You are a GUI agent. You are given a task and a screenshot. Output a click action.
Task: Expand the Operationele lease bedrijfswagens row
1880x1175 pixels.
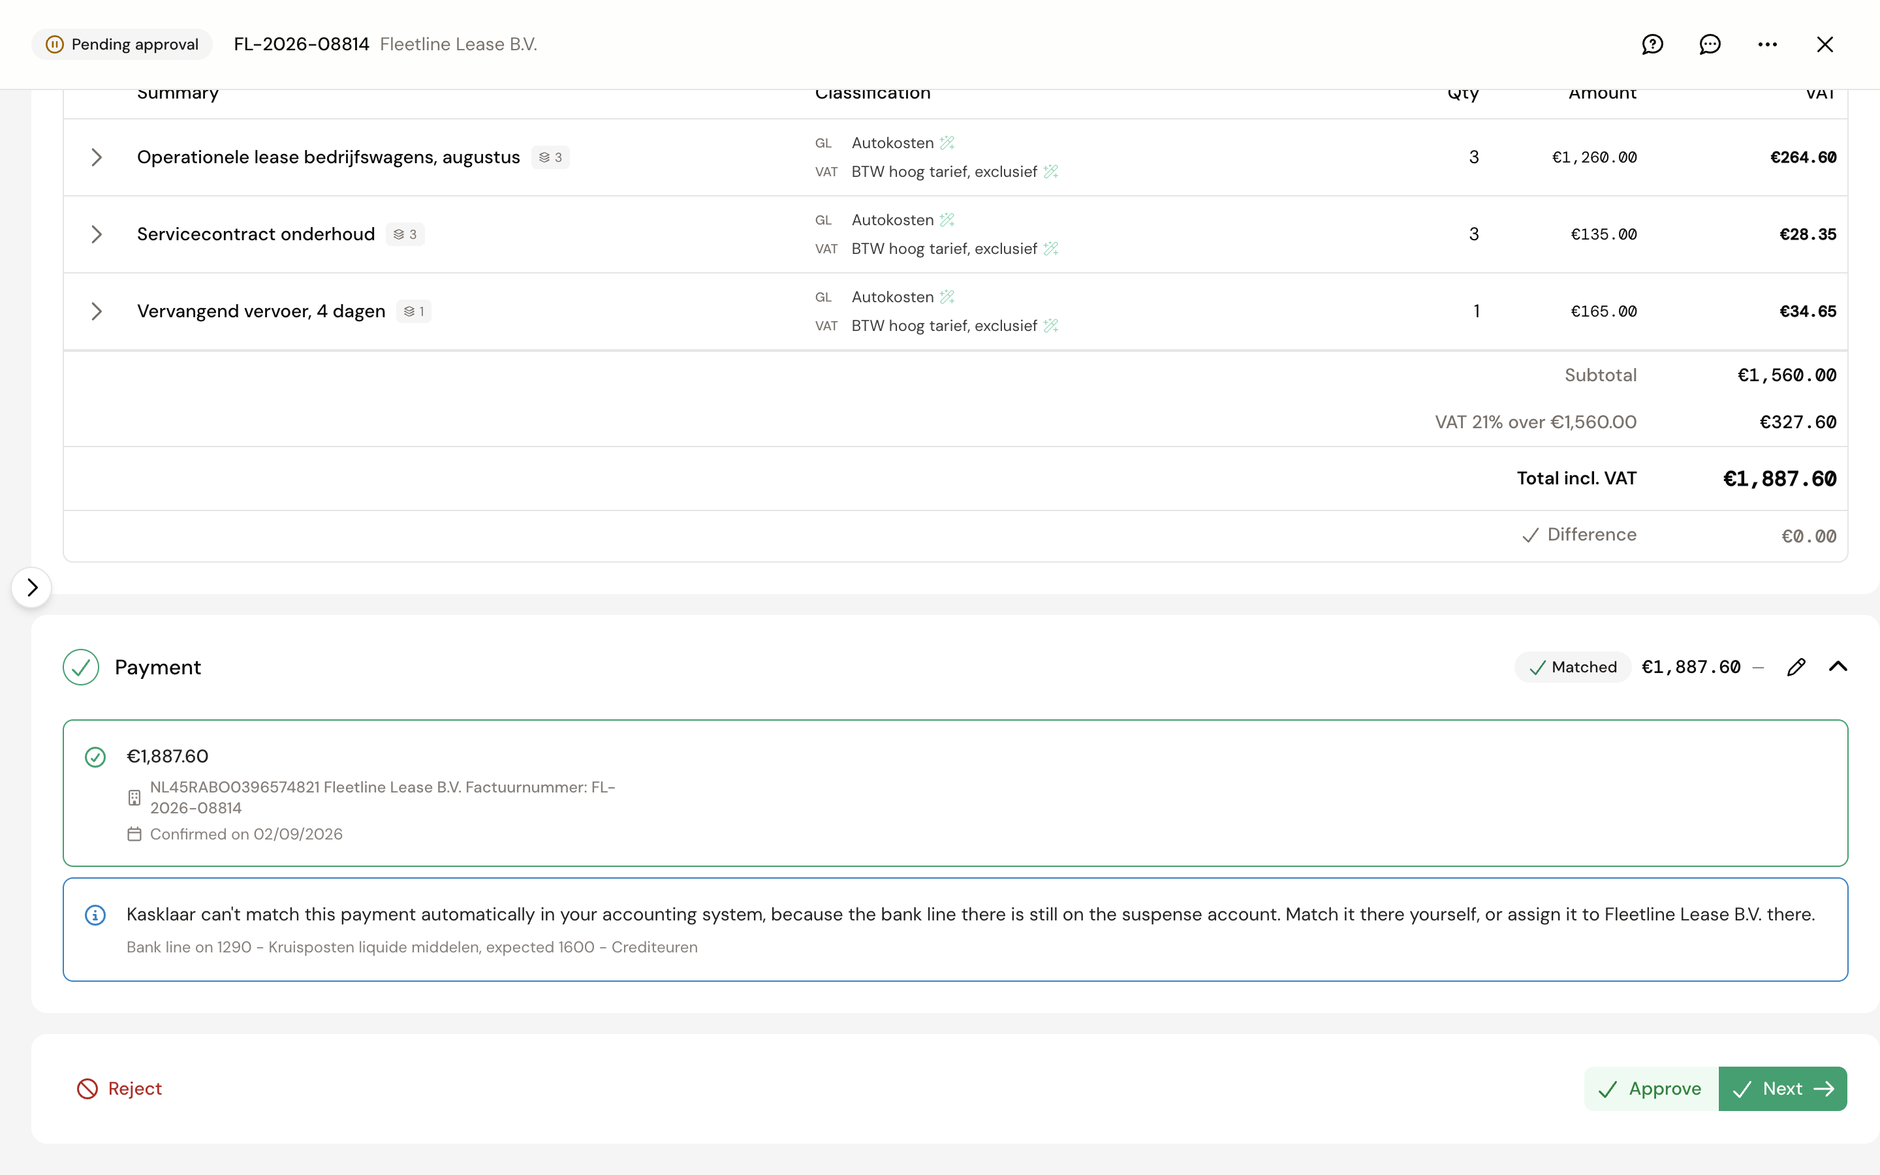point(97,157)
